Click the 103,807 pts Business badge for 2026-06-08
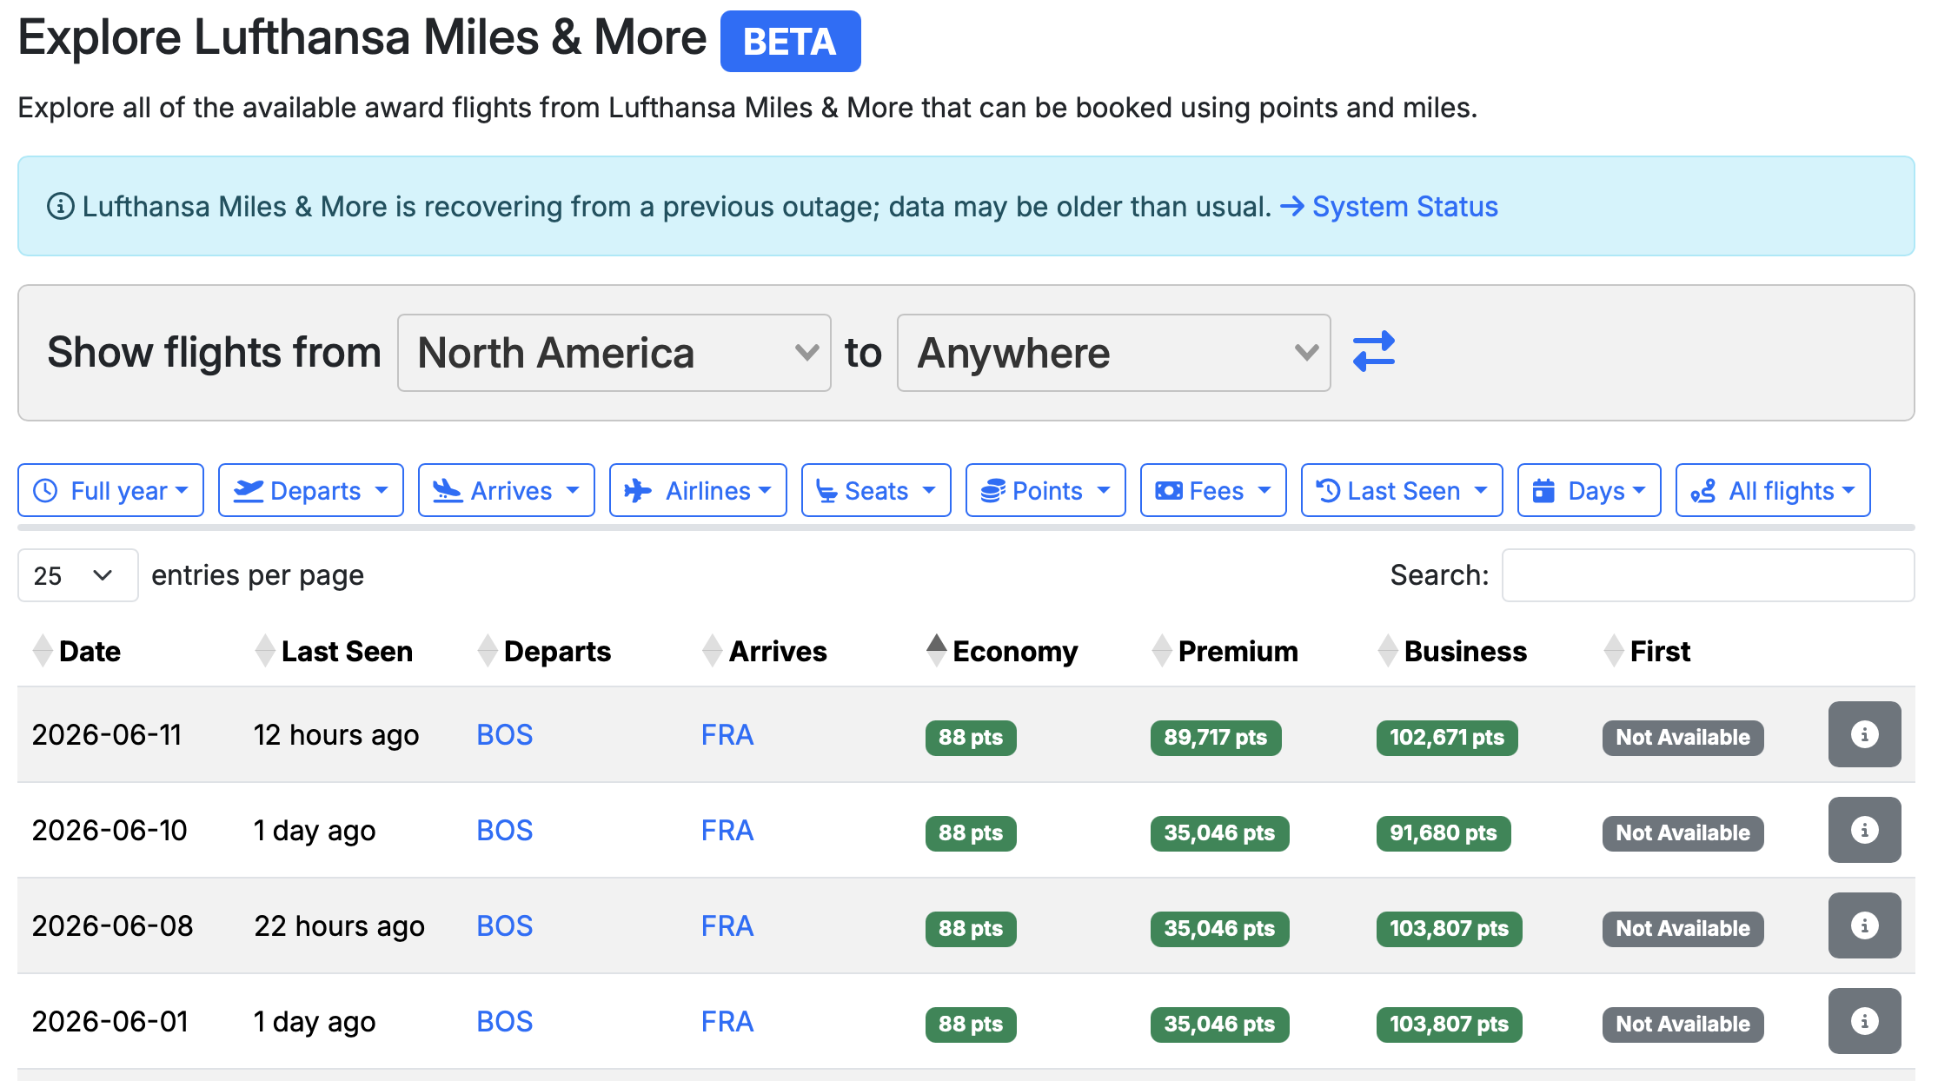Viewport: 1938px width, 1081px height. tap(1450, 929)
